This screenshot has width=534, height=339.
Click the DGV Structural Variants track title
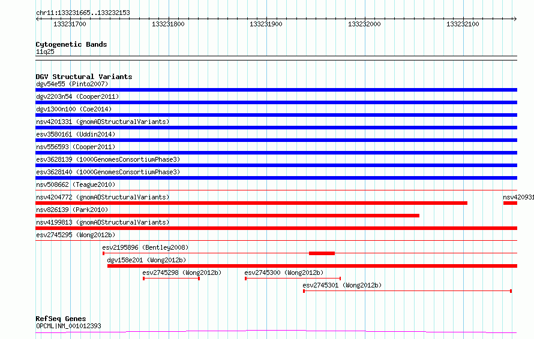click(84, 77)
